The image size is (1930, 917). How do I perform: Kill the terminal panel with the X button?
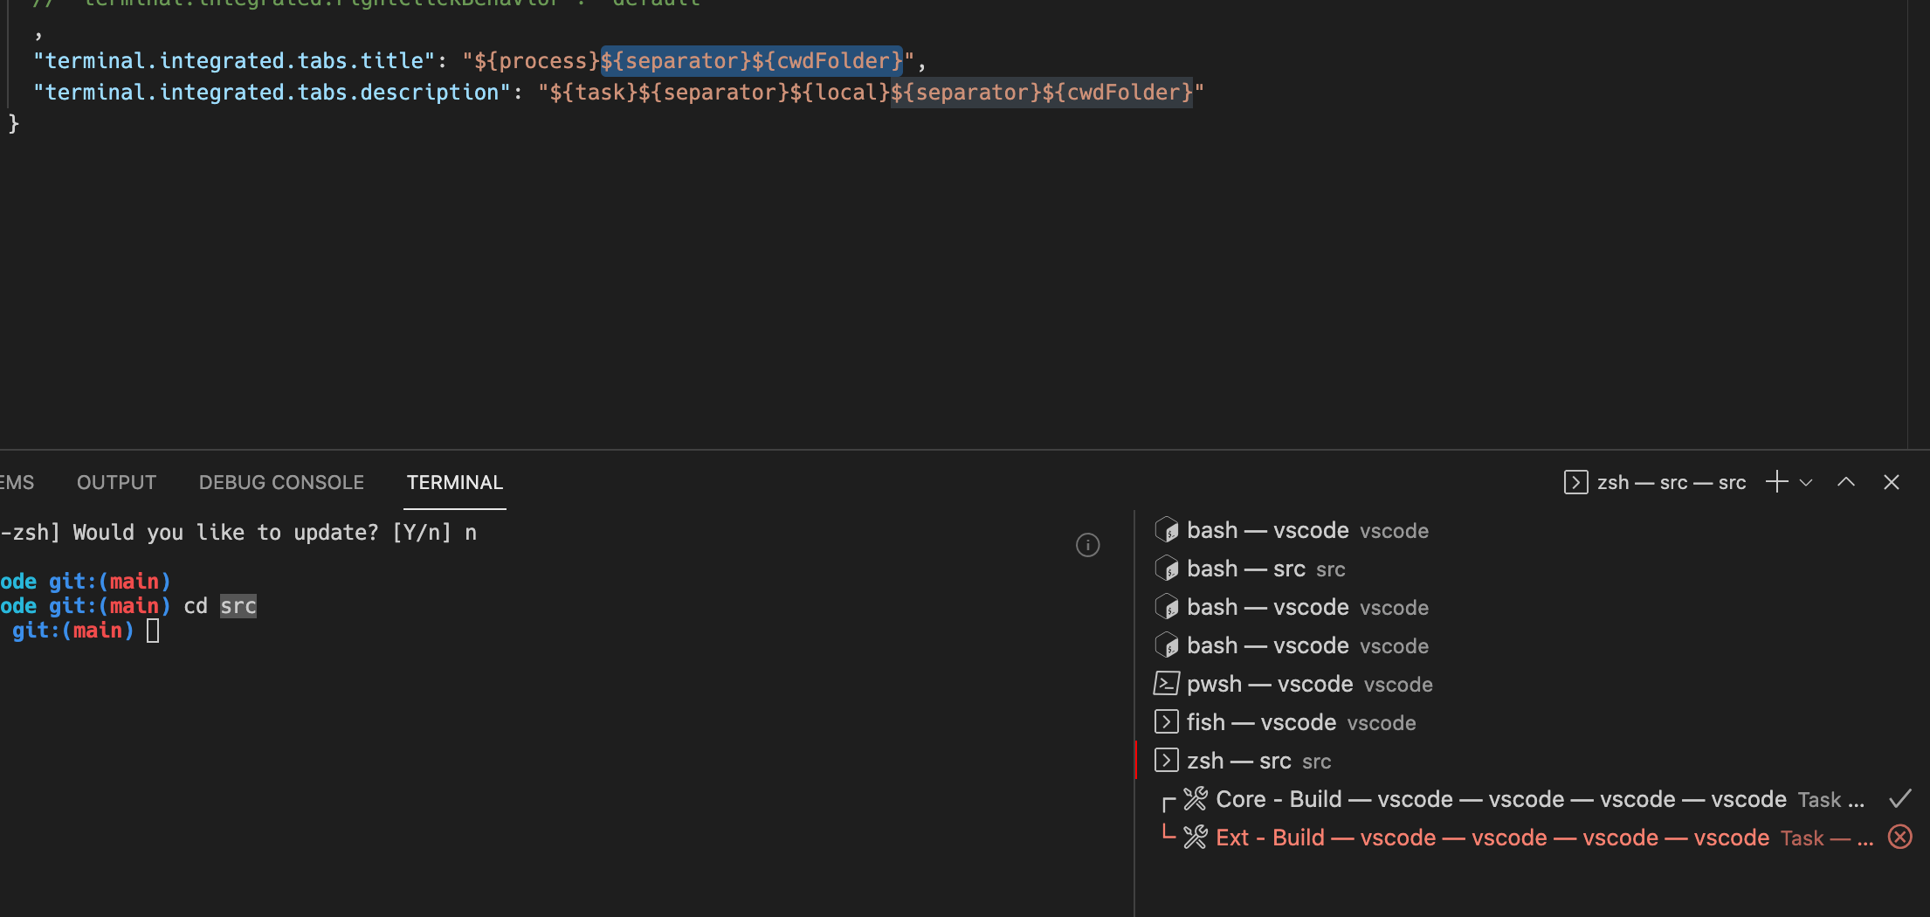coord(1892,481)
